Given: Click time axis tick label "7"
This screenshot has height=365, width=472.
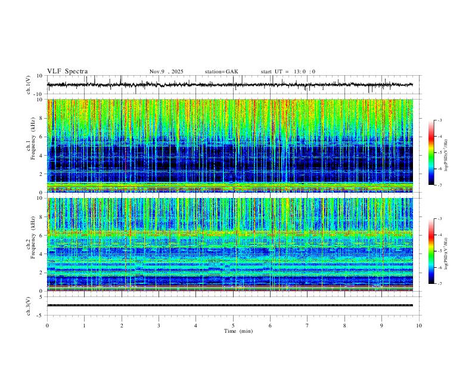Looking at the screenshot, I should (308, 326).
